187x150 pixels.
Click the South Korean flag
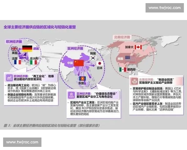[93, 58]
